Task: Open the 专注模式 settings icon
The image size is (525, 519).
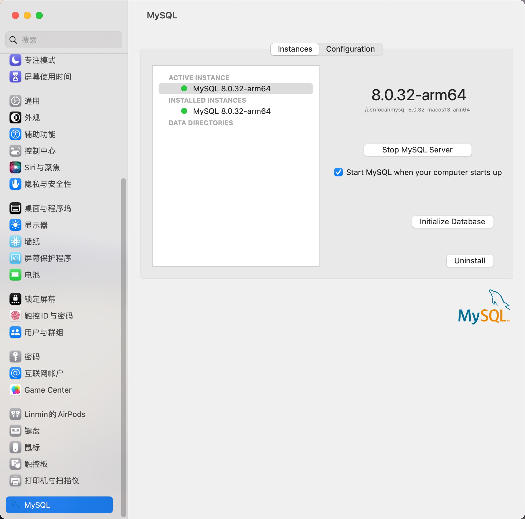Action: pyautogui.click(x=15, y=60)
